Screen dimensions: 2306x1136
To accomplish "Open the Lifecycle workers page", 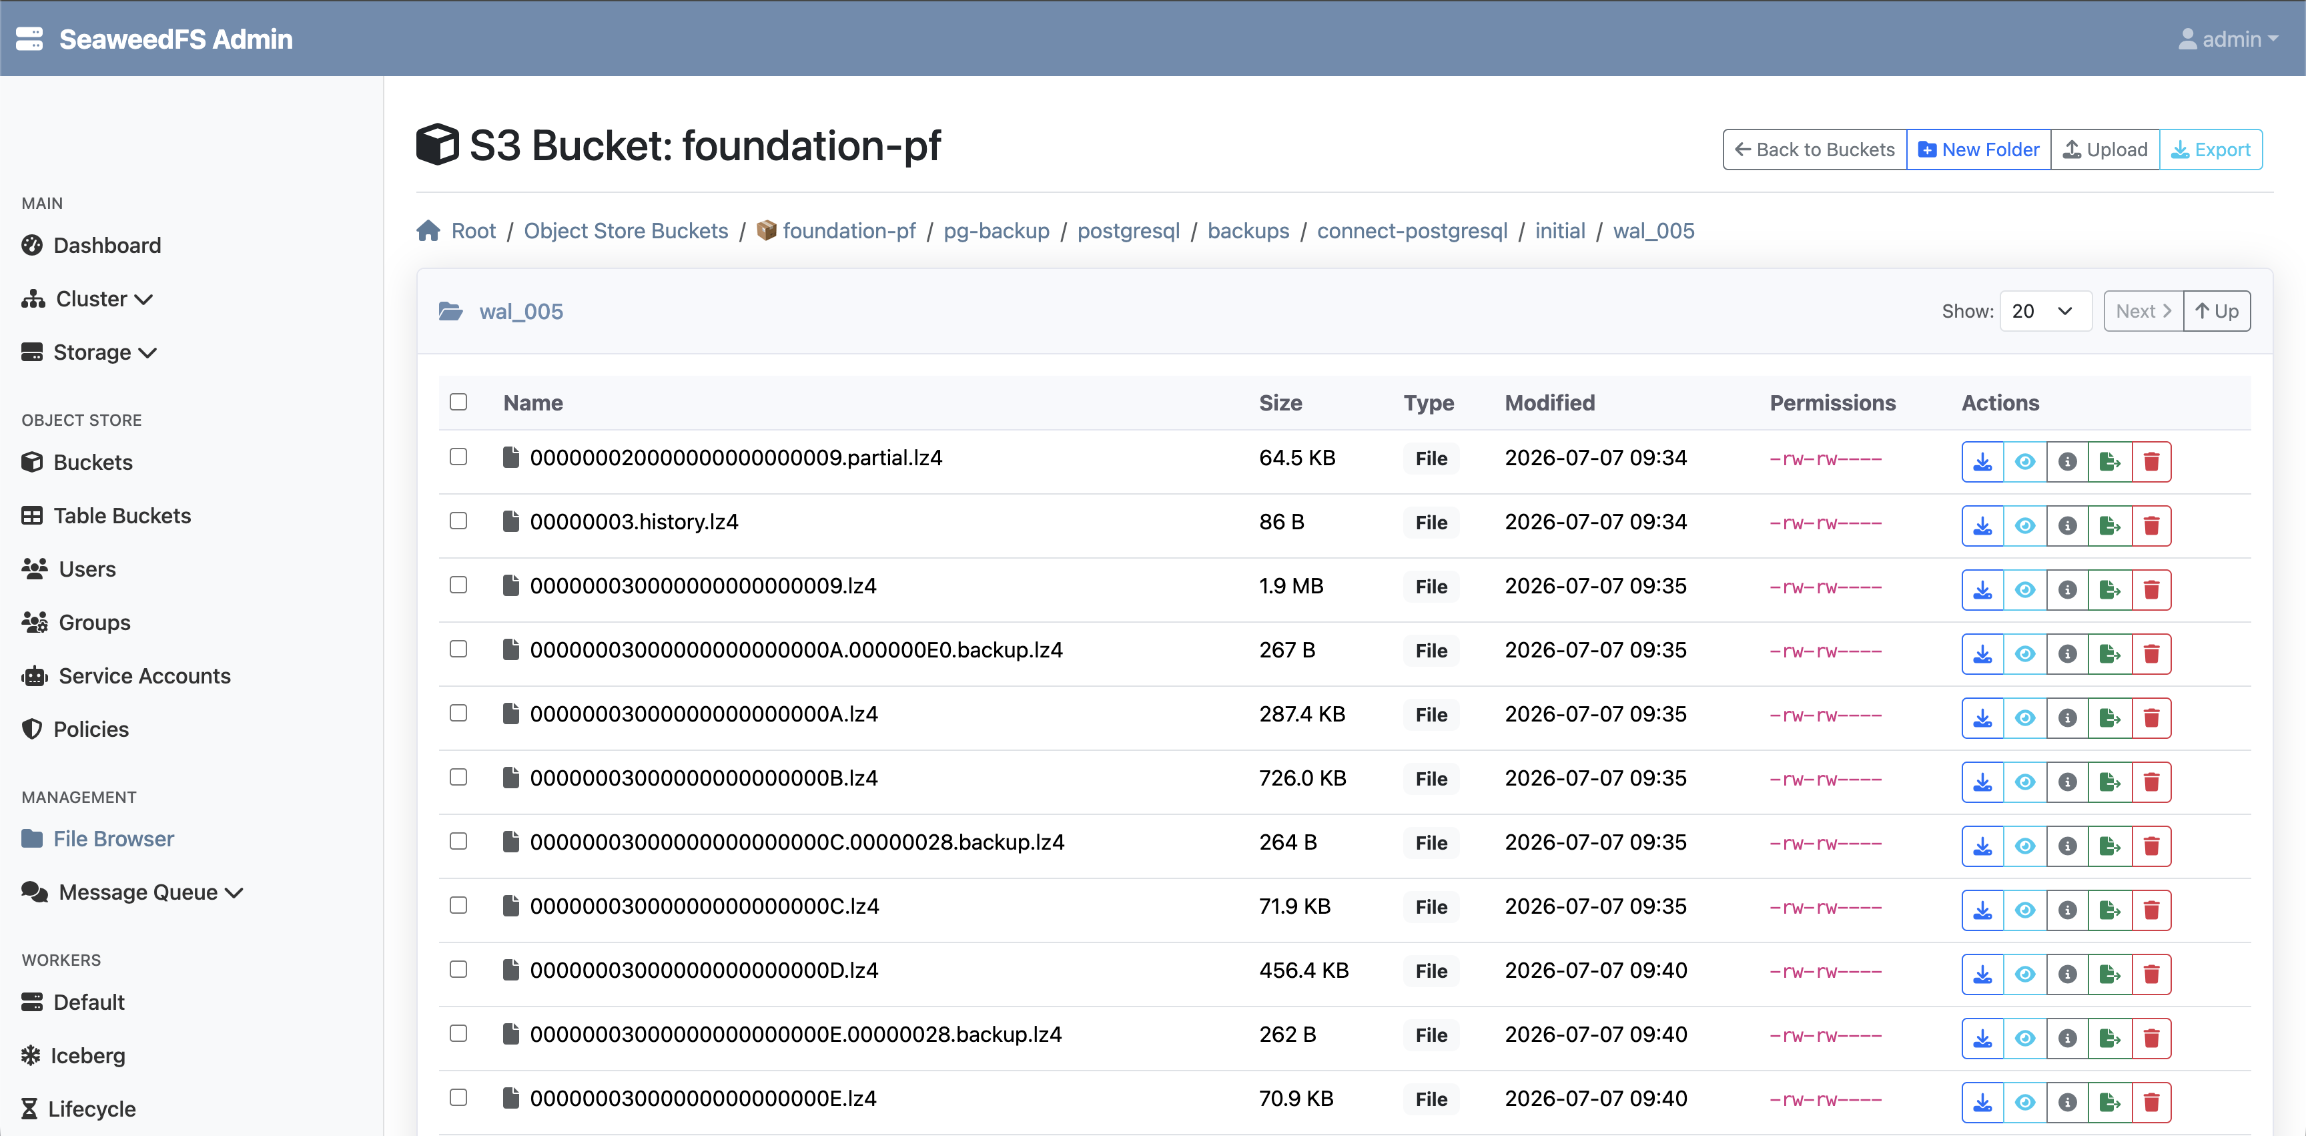I will (x=79, y=1109).
